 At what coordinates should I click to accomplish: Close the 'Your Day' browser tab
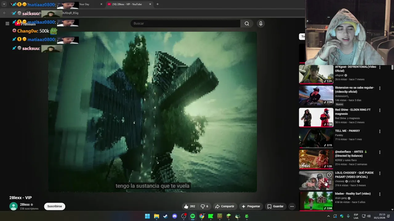coord(101,4)
